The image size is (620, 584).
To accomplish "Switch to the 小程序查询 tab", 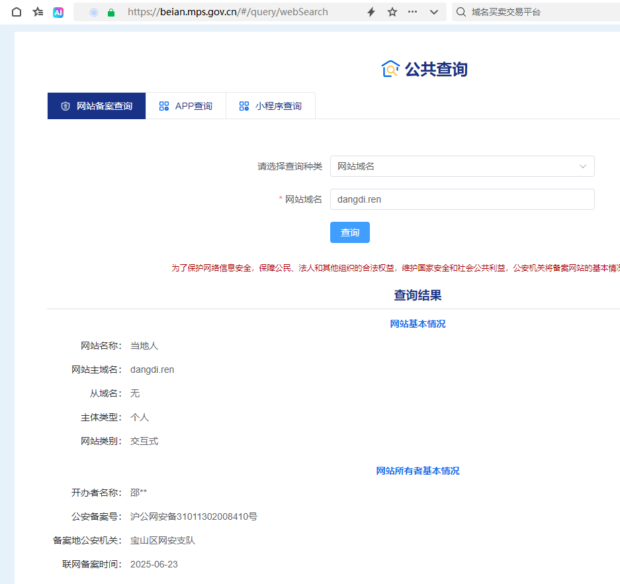I will click(271, 106).
